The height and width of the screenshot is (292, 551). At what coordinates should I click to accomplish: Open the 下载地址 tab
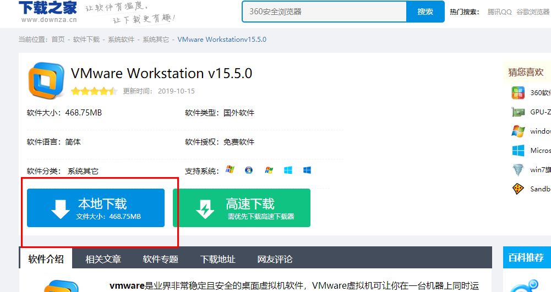[x=218, y=260]
